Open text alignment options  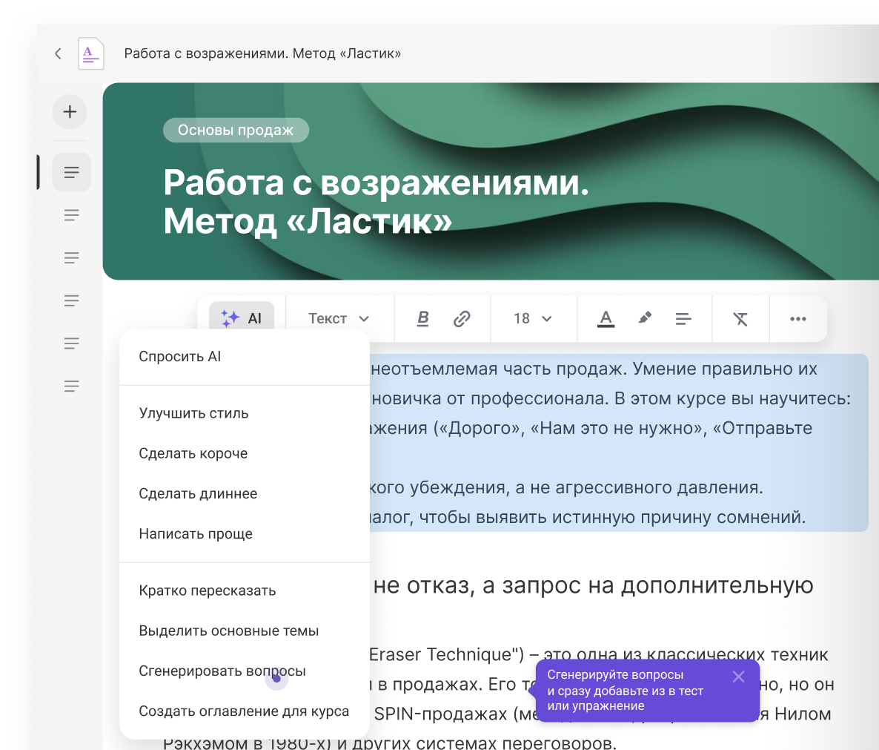tap(683, 319)
